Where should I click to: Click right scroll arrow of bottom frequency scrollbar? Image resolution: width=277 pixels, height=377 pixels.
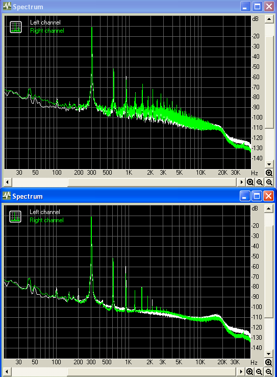point(241,372)
